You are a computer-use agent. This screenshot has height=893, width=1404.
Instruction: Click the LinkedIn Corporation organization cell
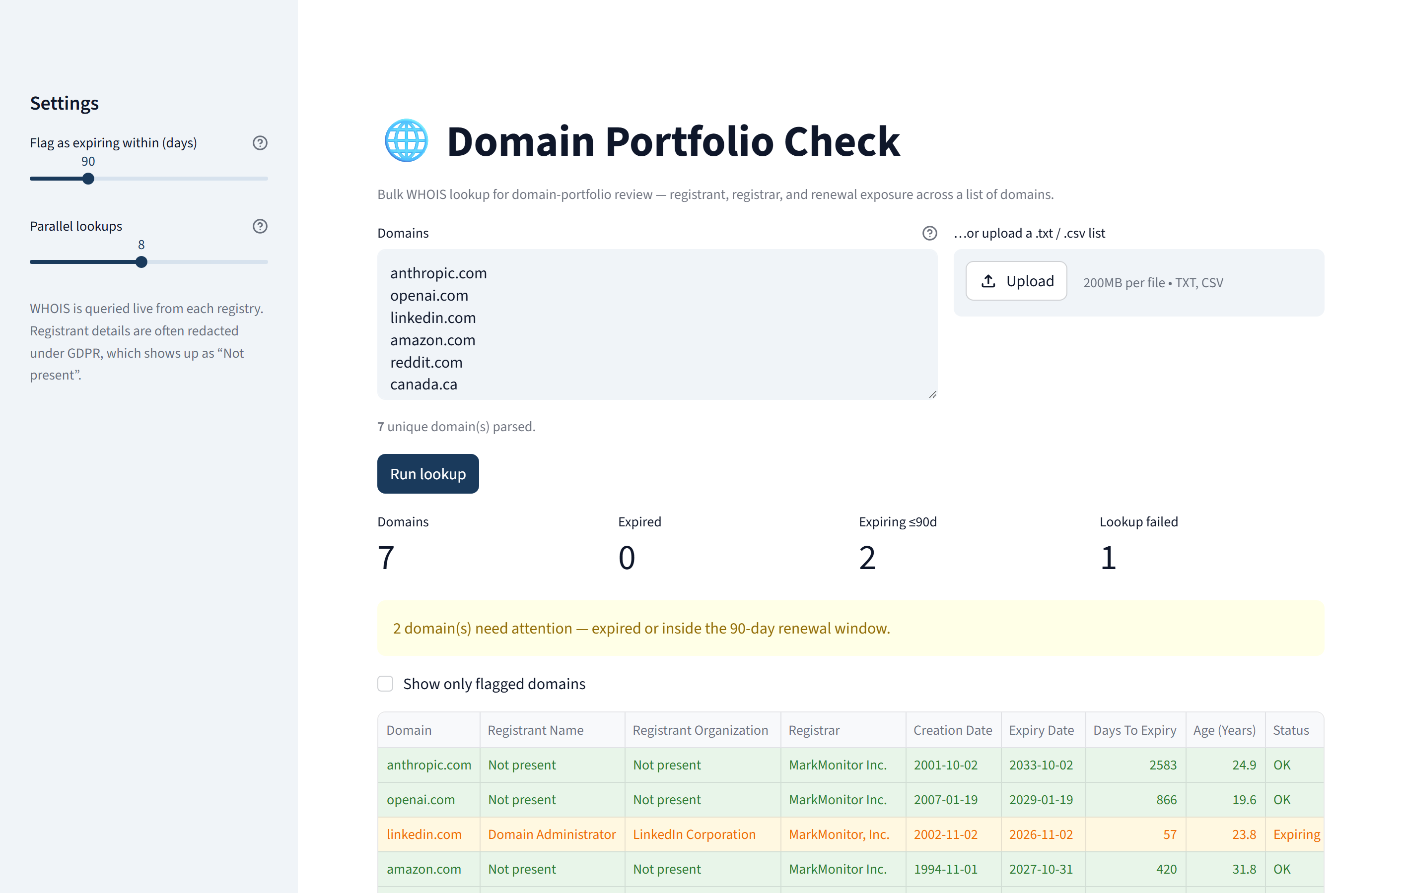(x=702, y=834)
